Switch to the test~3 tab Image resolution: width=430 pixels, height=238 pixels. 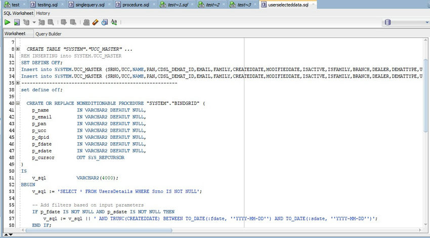pos(241,5)
